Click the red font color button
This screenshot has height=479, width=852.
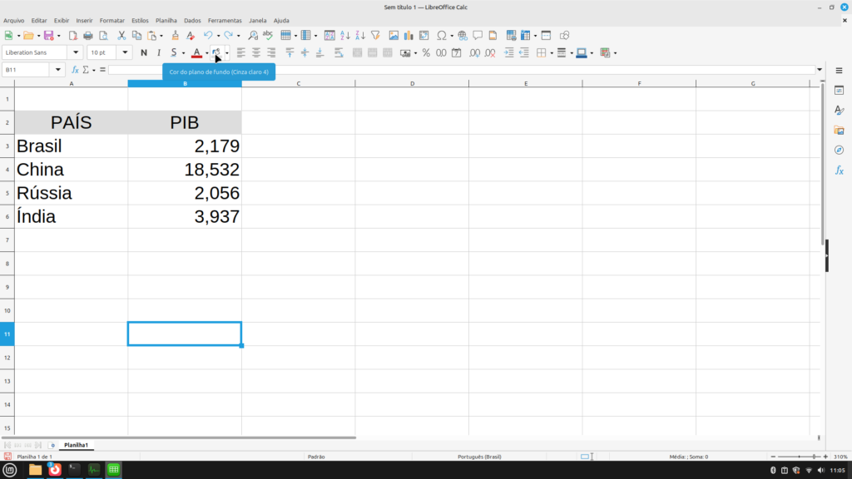196,52
